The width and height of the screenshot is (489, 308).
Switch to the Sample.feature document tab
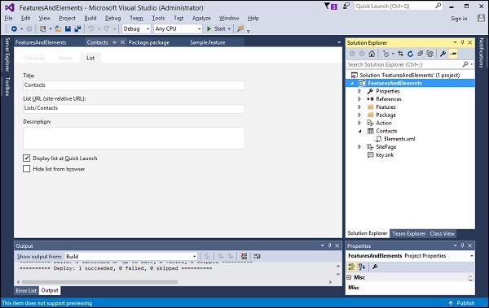point(208,42)
